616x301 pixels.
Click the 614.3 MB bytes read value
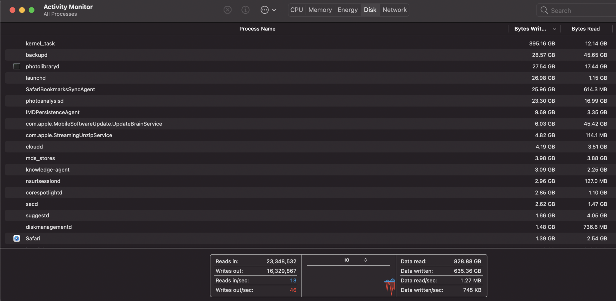[x=595, y=89]
